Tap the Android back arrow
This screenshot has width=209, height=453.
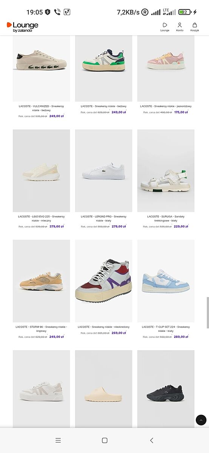coord(151,440)
